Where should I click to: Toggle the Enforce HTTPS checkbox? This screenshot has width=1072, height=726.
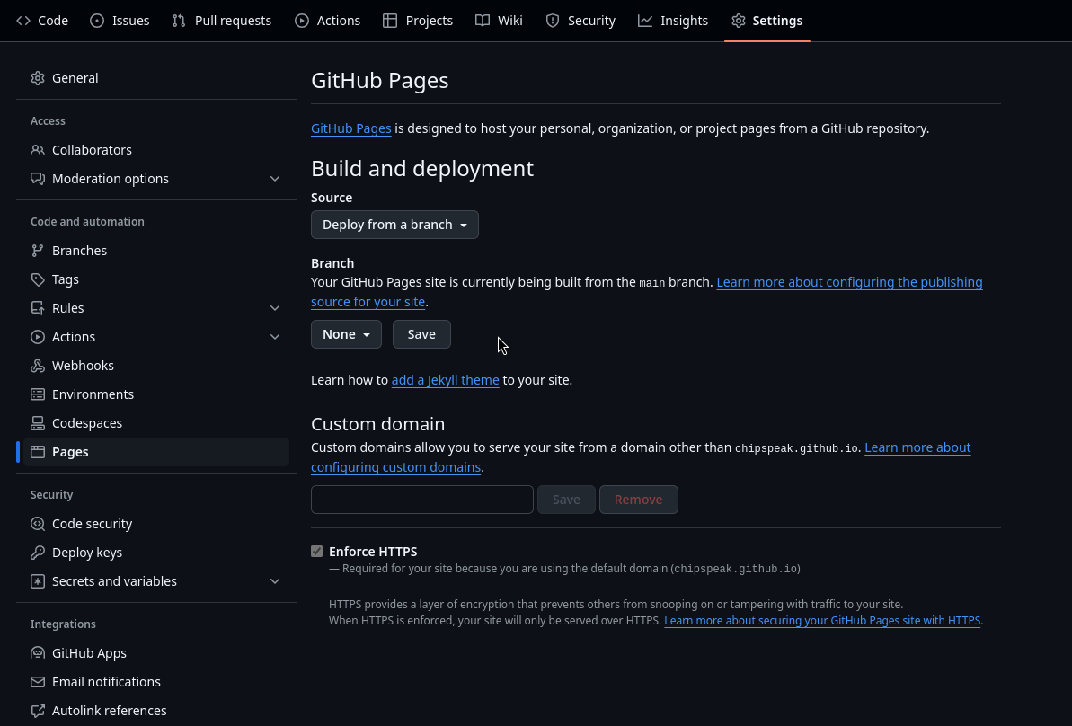316,551
